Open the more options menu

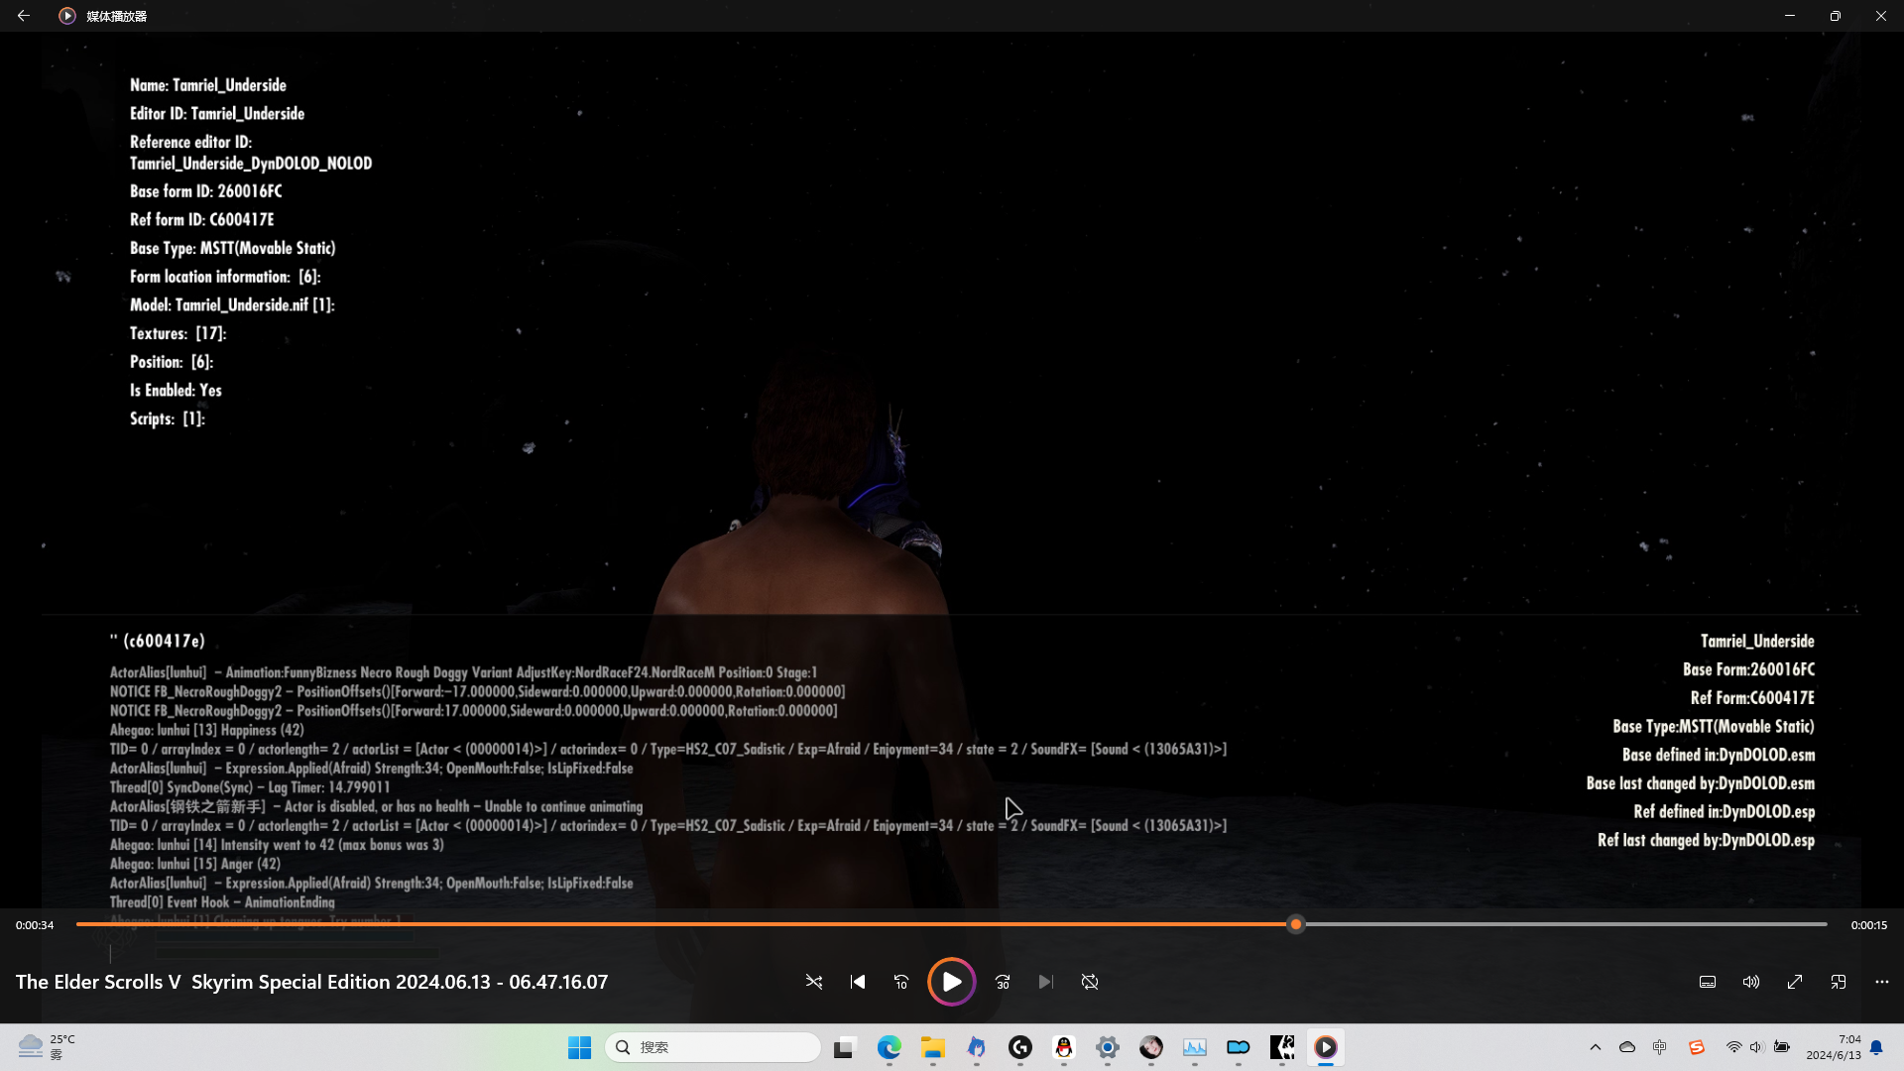[1882, 982]
